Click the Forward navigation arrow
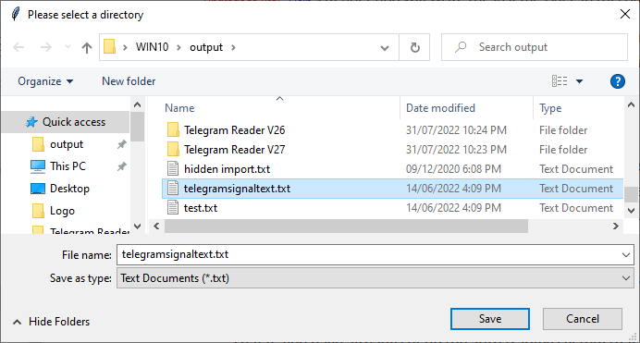The width and height of the screenshot is (640, 343). pyautogui.click(x=45, y=47)
